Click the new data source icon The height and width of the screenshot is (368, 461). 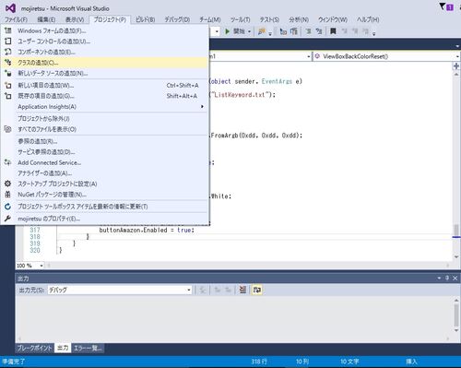(8, 73)
